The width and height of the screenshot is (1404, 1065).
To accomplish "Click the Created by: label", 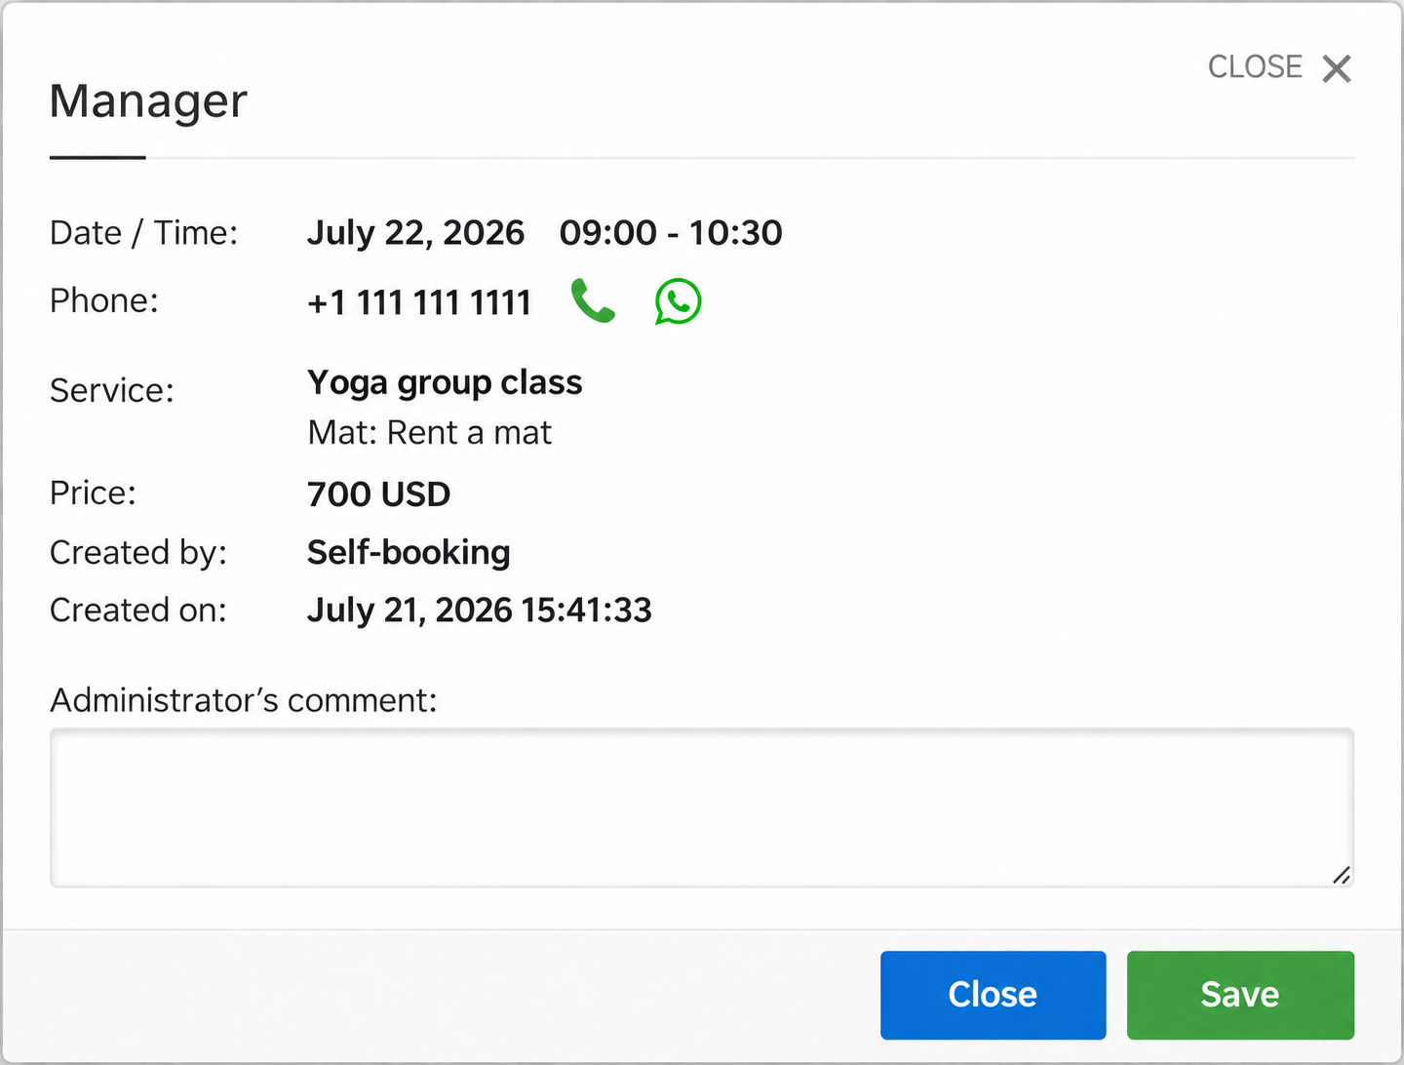I will (138, 553).
